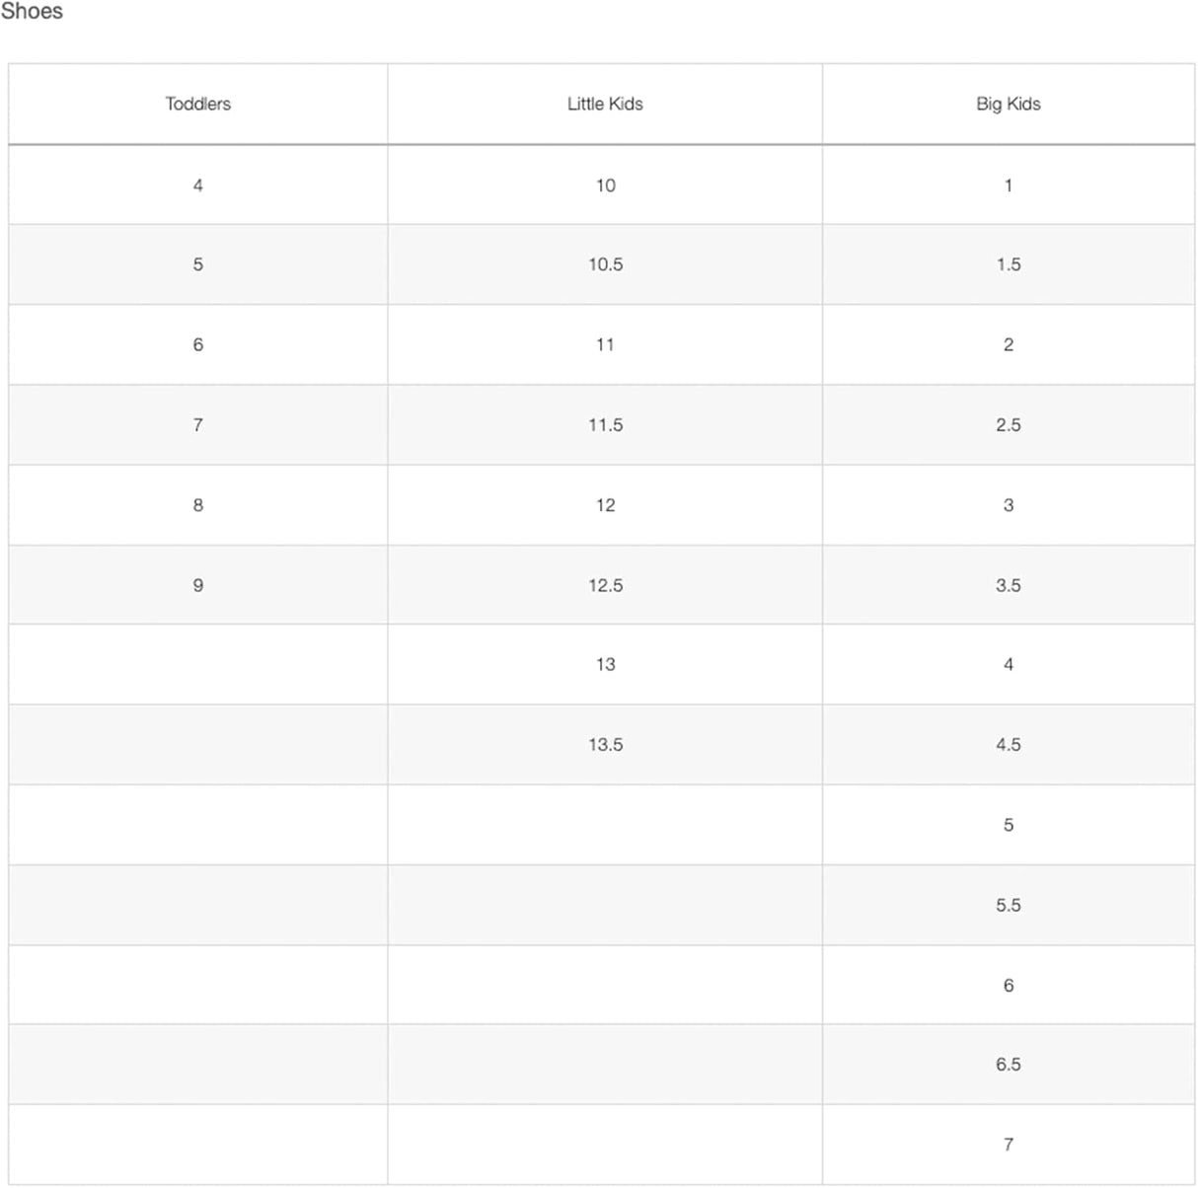Image resolution: width=1198 pixels, height=1188 pixels.
Task: Pick Little Kids size 10.5
Action: pyautogui.click(x=605, y=264)
